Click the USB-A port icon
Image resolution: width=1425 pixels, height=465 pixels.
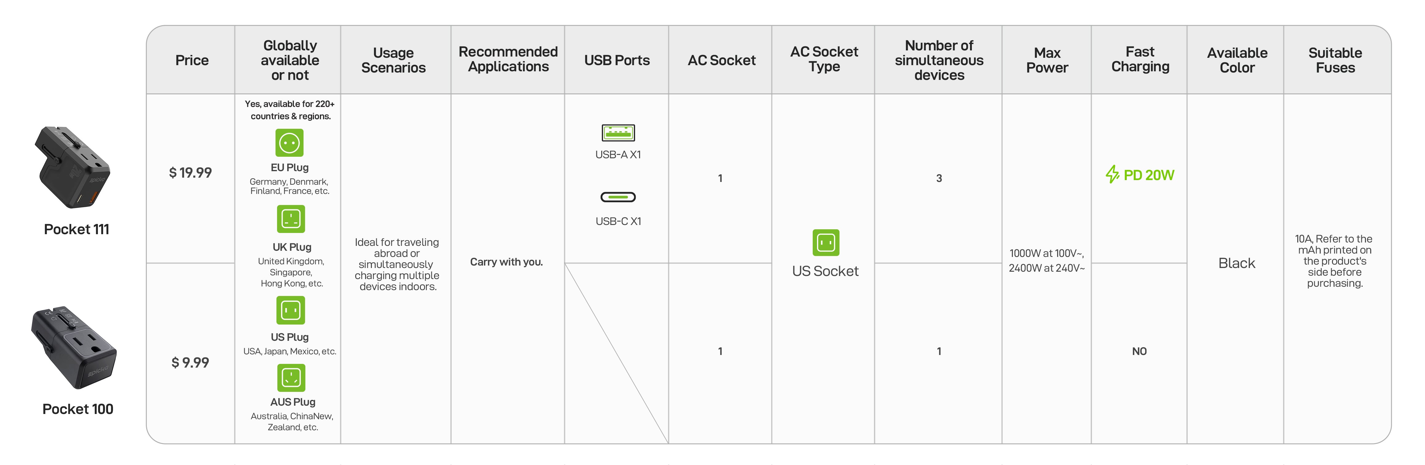pos(618,133)
